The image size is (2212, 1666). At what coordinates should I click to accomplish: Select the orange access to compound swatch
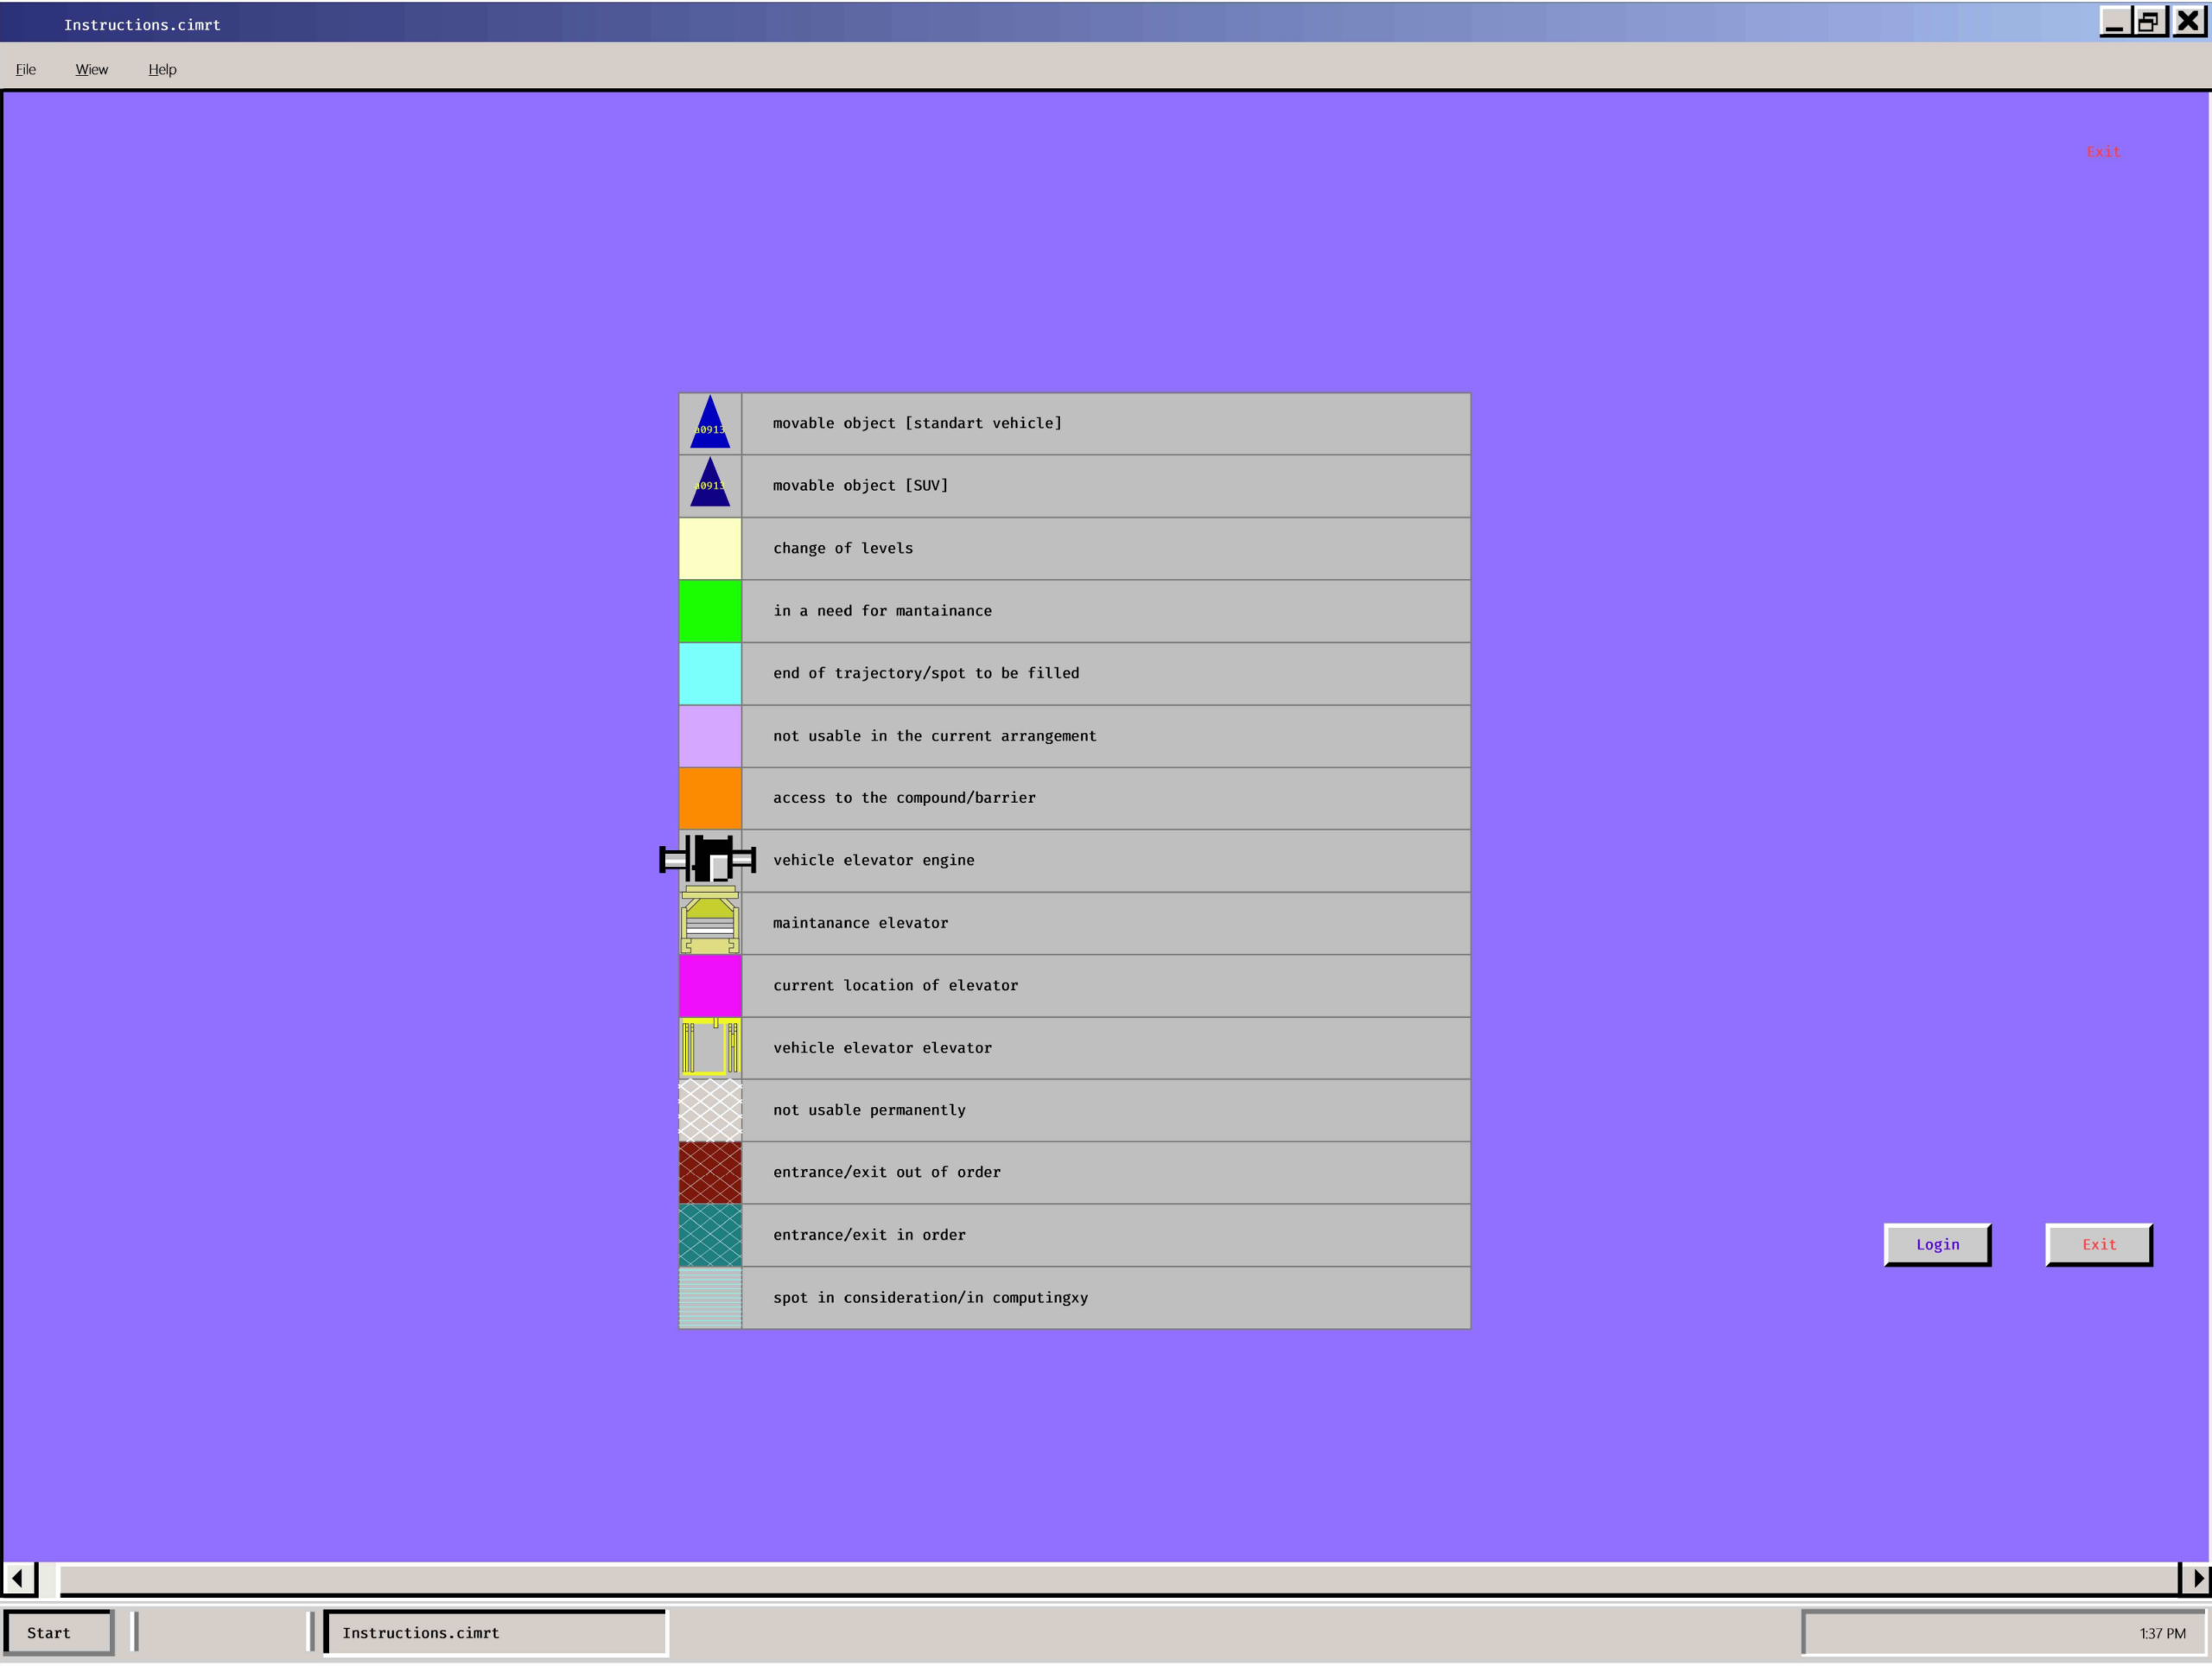click(710, 798)
